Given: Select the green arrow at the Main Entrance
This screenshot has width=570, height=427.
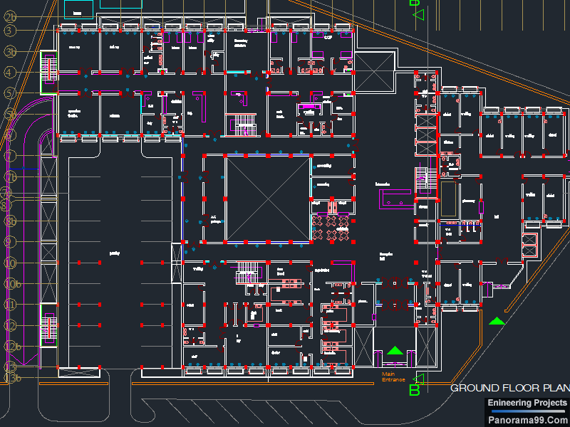Looking at the screenshot, I should (x=396, y=349).
